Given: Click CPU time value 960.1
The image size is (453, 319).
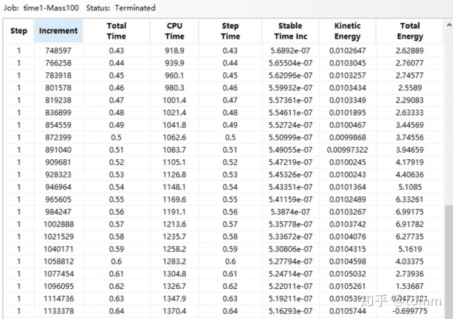Looking at the screenshot, I should pyautogui.click(x=174, y=76).
